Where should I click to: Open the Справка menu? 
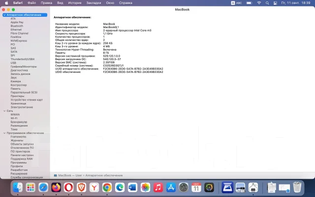[x=126, y=3]
